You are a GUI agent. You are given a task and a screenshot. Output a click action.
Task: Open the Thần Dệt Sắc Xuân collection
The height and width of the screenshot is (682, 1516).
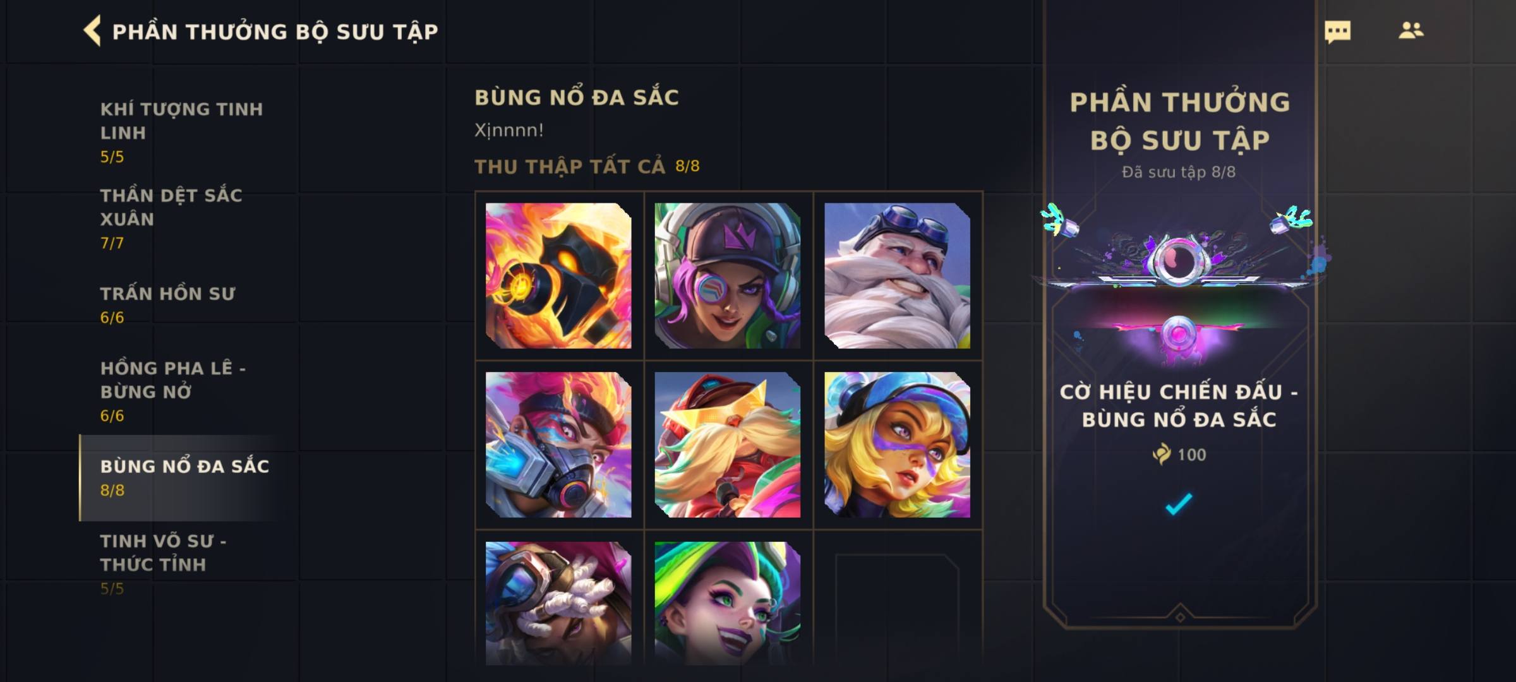coord(183,218)
